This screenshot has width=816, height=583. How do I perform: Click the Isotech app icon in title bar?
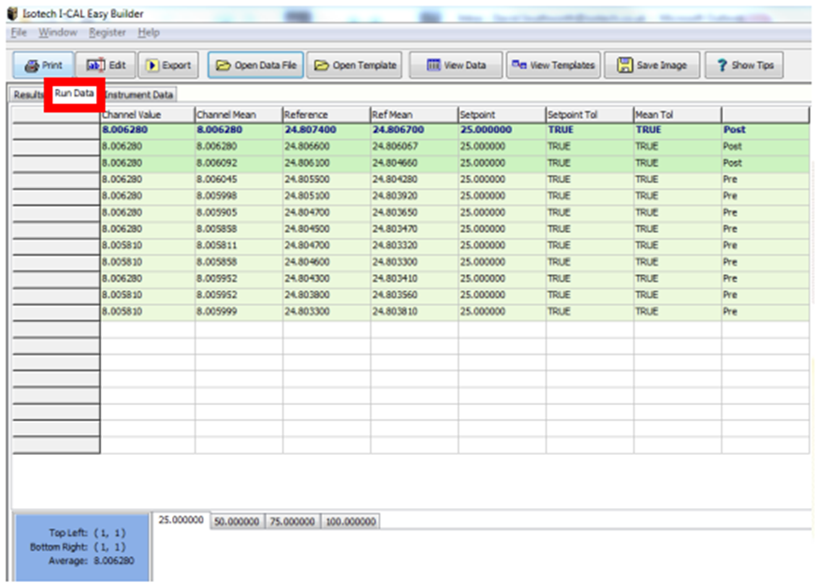(12, 13)
